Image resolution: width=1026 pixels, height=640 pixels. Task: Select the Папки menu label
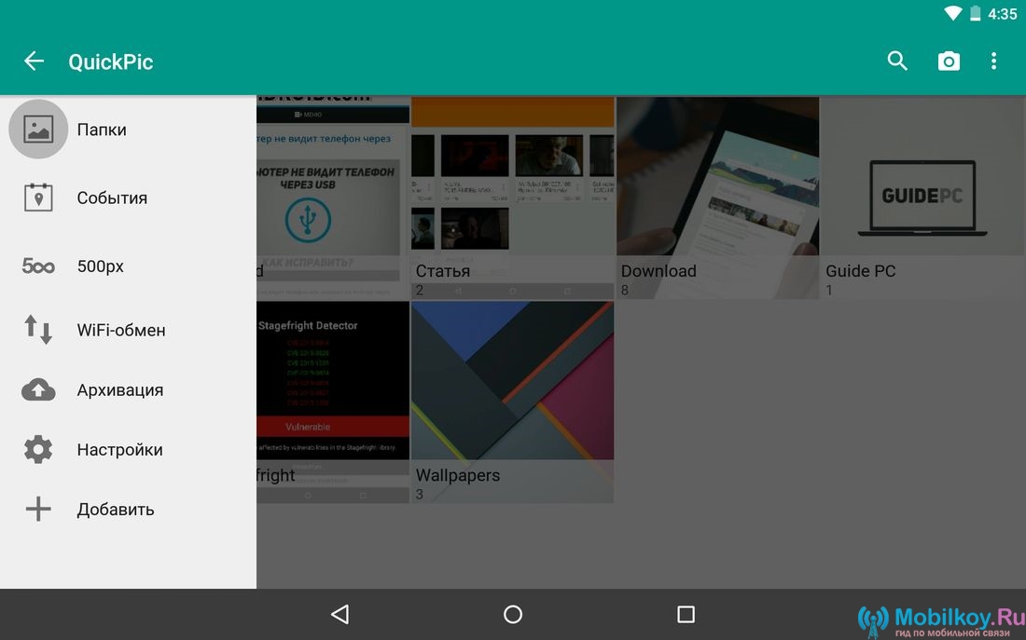pos(102,129)
